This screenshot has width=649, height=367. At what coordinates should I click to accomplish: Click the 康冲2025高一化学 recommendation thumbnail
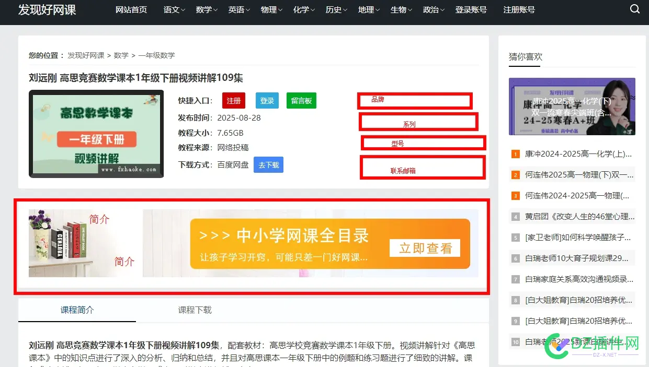572,106
